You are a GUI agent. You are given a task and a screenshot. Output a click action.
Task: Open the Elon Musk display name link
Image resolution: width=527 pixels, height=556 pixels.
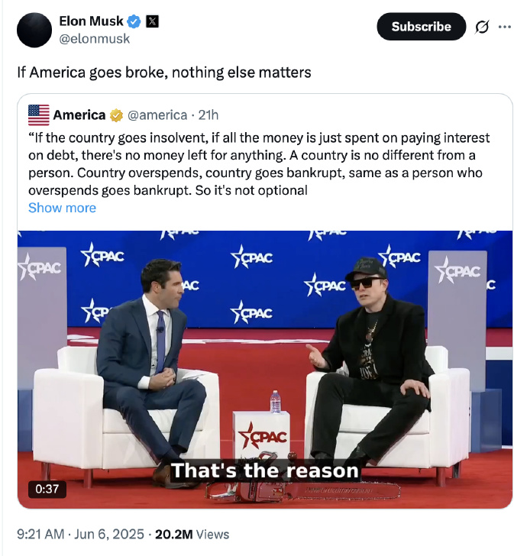point(91,21)
